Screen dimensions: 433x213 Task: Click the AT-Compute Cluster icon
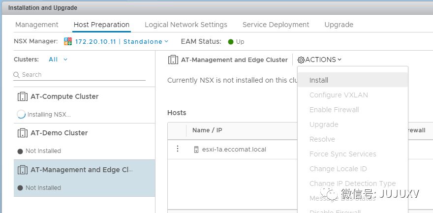coord(23,96)
